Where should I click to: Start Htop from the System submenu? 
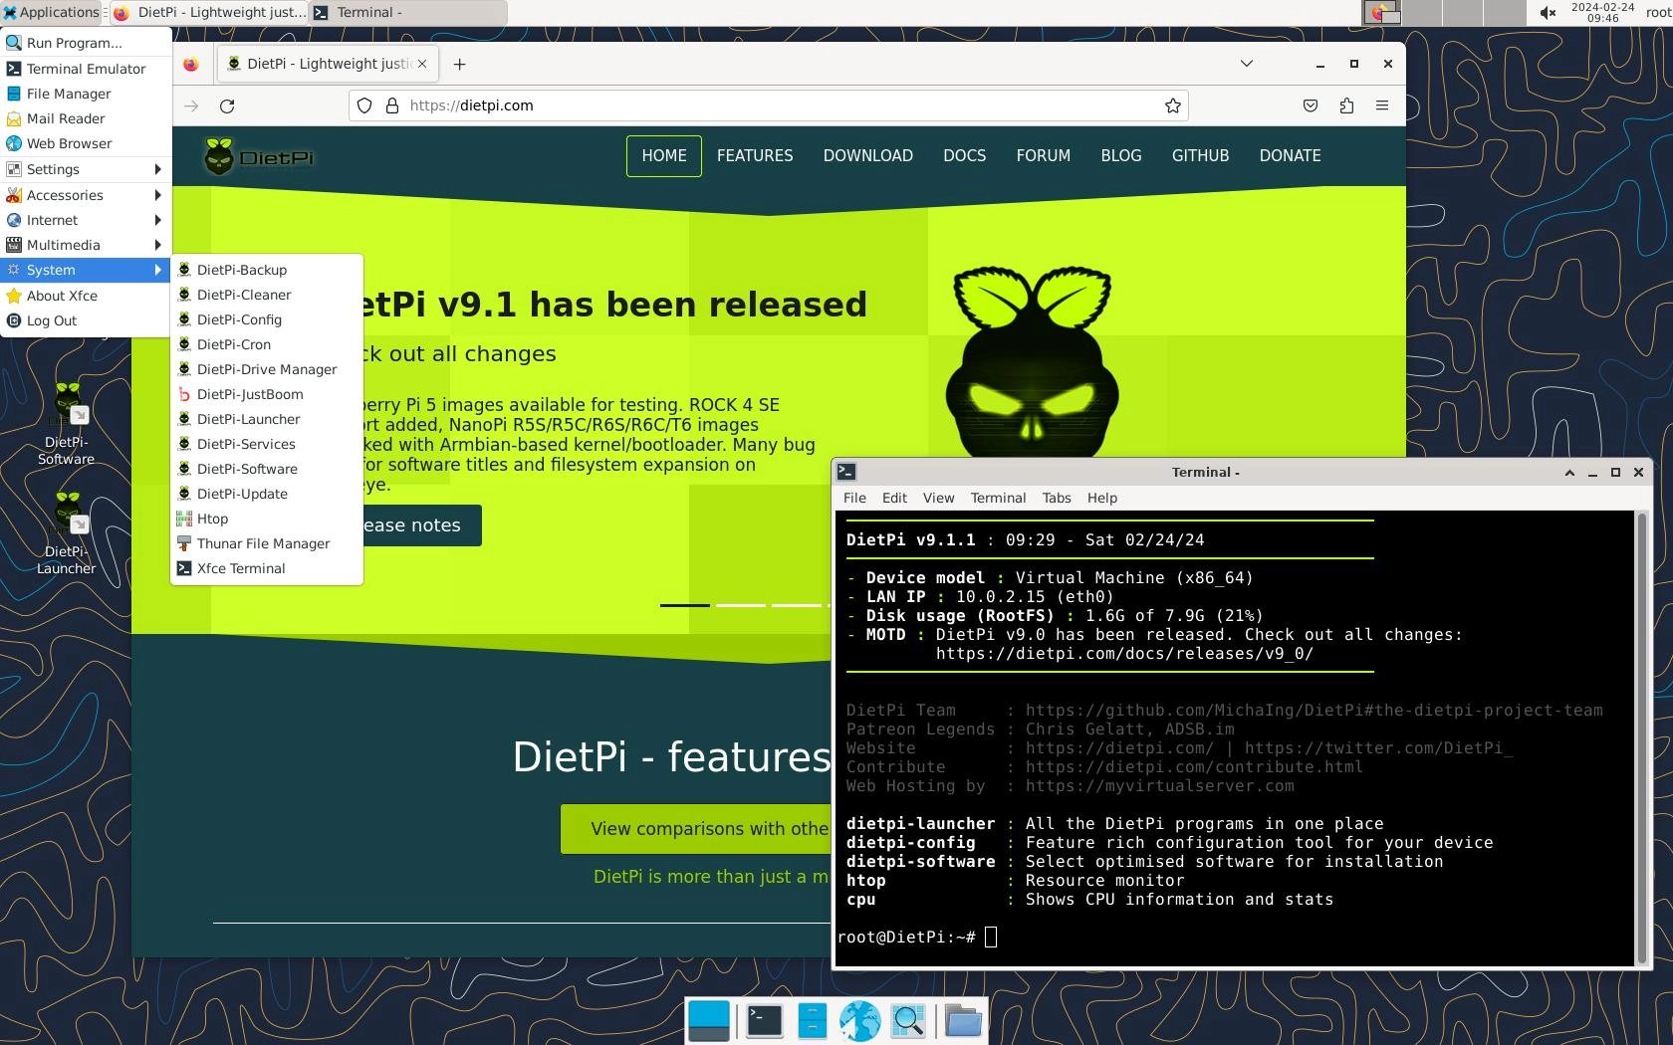click(x=267, y=519)
